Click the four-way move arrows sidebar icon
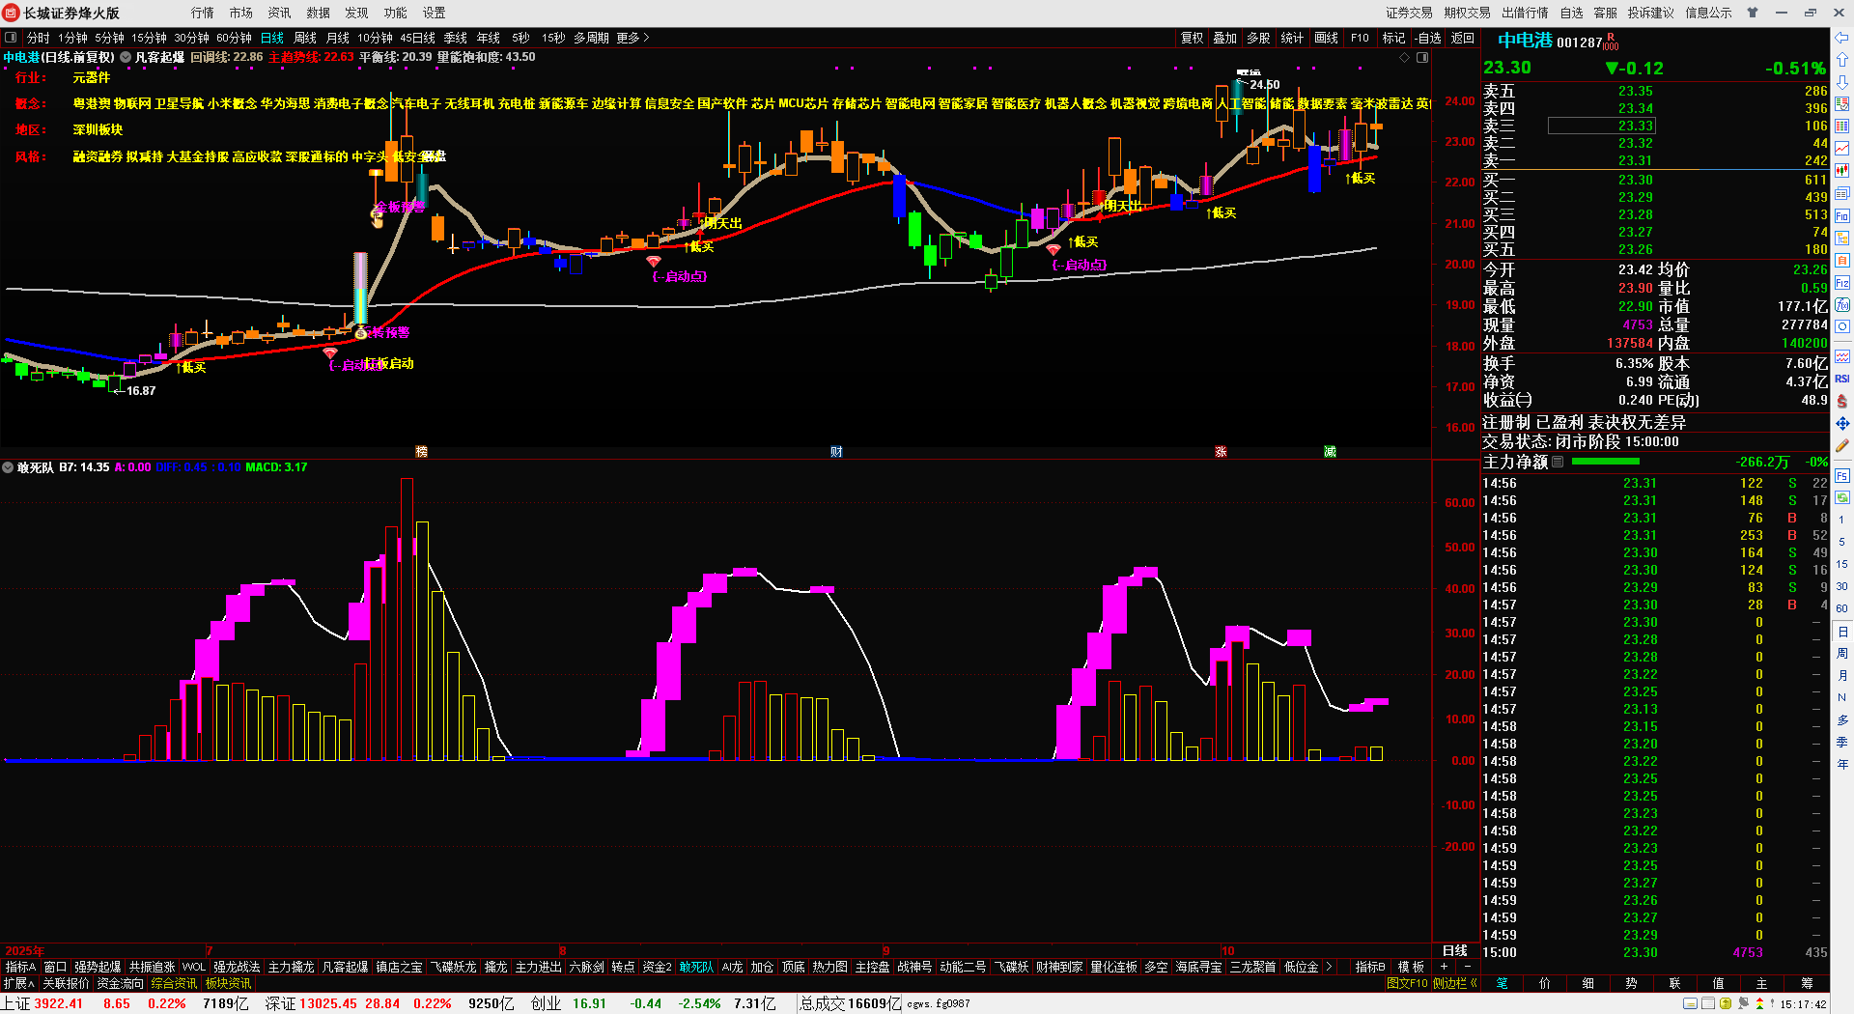 click(1842, 424)
